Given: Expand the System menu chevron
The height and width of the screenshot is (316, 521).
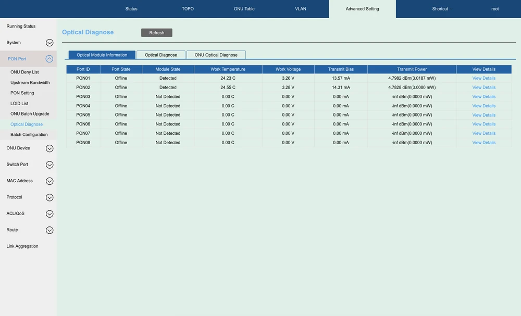Looking at the screenshot, I should (49, 43).
